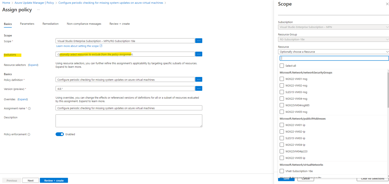
Task: Click the Assignment name info icon
Action: click(x=29, y=109)
